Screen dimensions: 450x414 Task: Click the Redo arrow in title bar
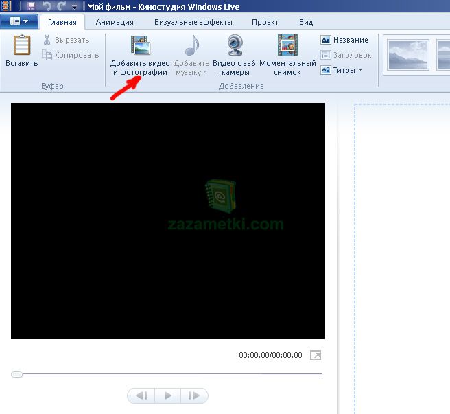pyautogui.click(x=62, y=6)
